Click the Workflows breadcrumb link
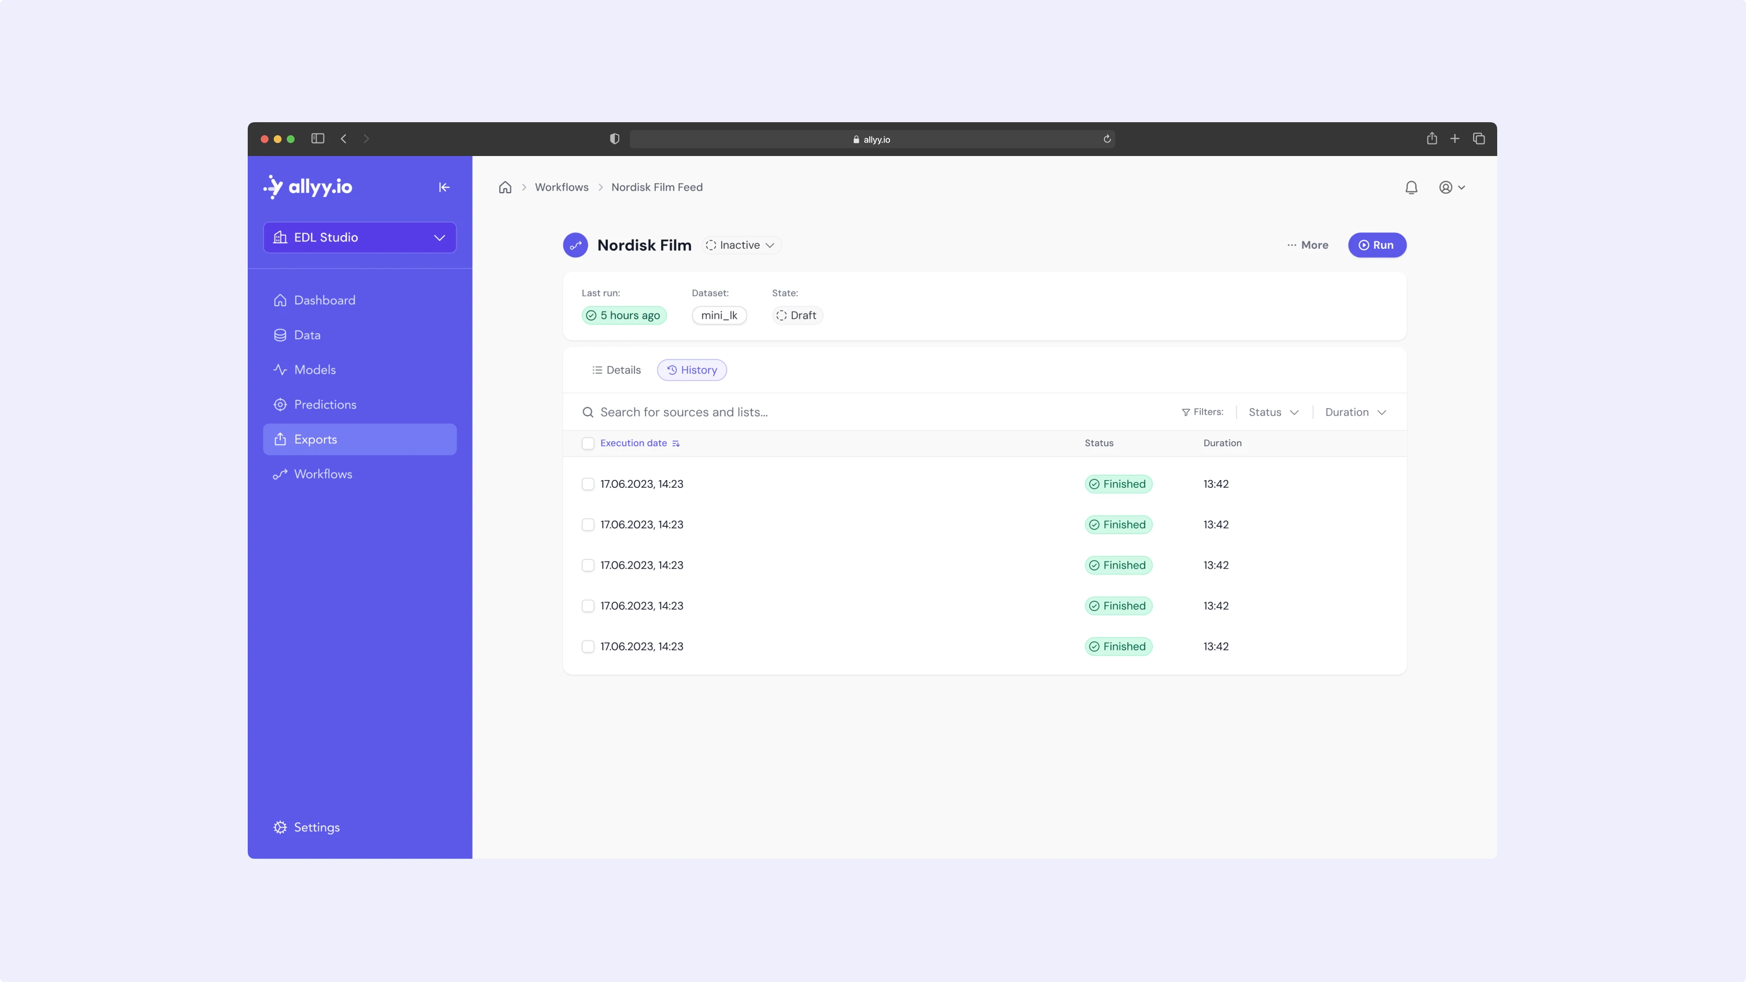 (561, 187)
